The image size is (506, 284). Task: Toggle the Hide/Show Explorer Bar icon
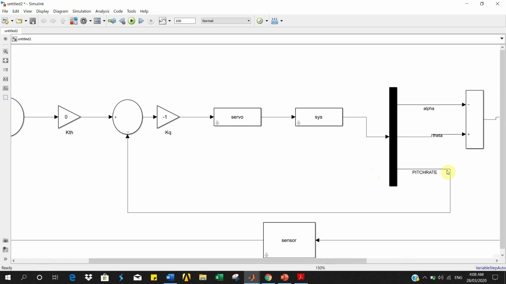6,39
